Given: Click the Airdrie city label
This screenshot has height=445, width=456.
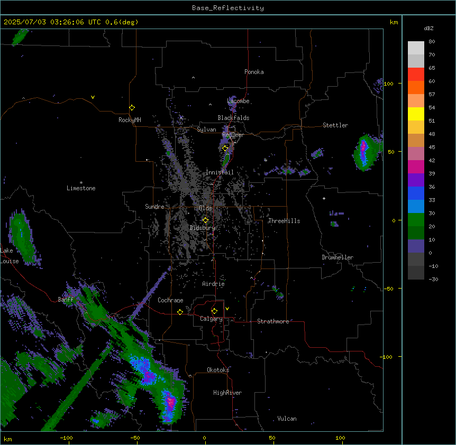Looking at the screenshot, I should coord(214,284).
